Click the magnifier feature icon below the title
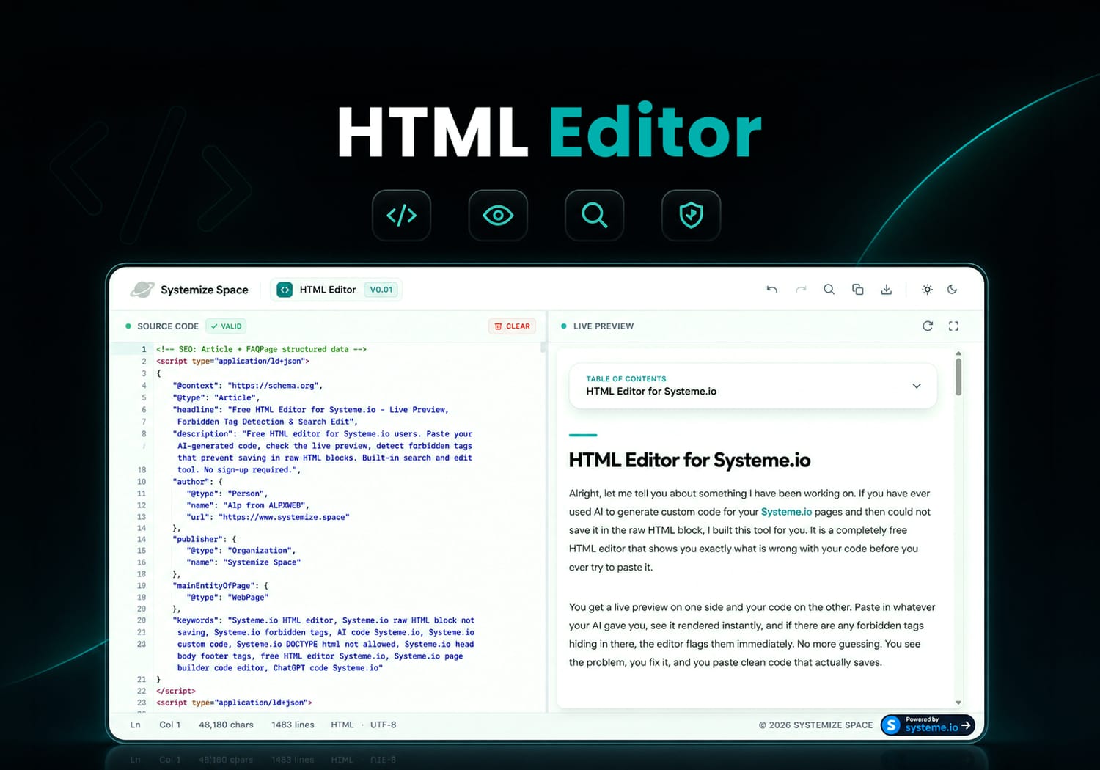Screen dimensions: 1100x770 [x=594, y=216]
